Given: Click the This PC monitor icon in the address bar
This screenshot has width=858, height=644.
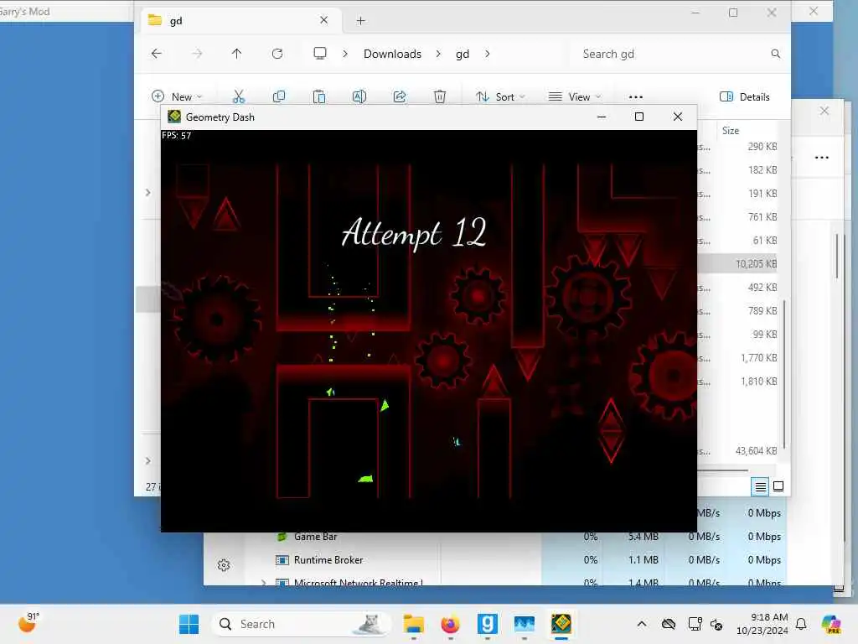Looking at the screenshot, I should pyautogui.click(x=320, y=53).
